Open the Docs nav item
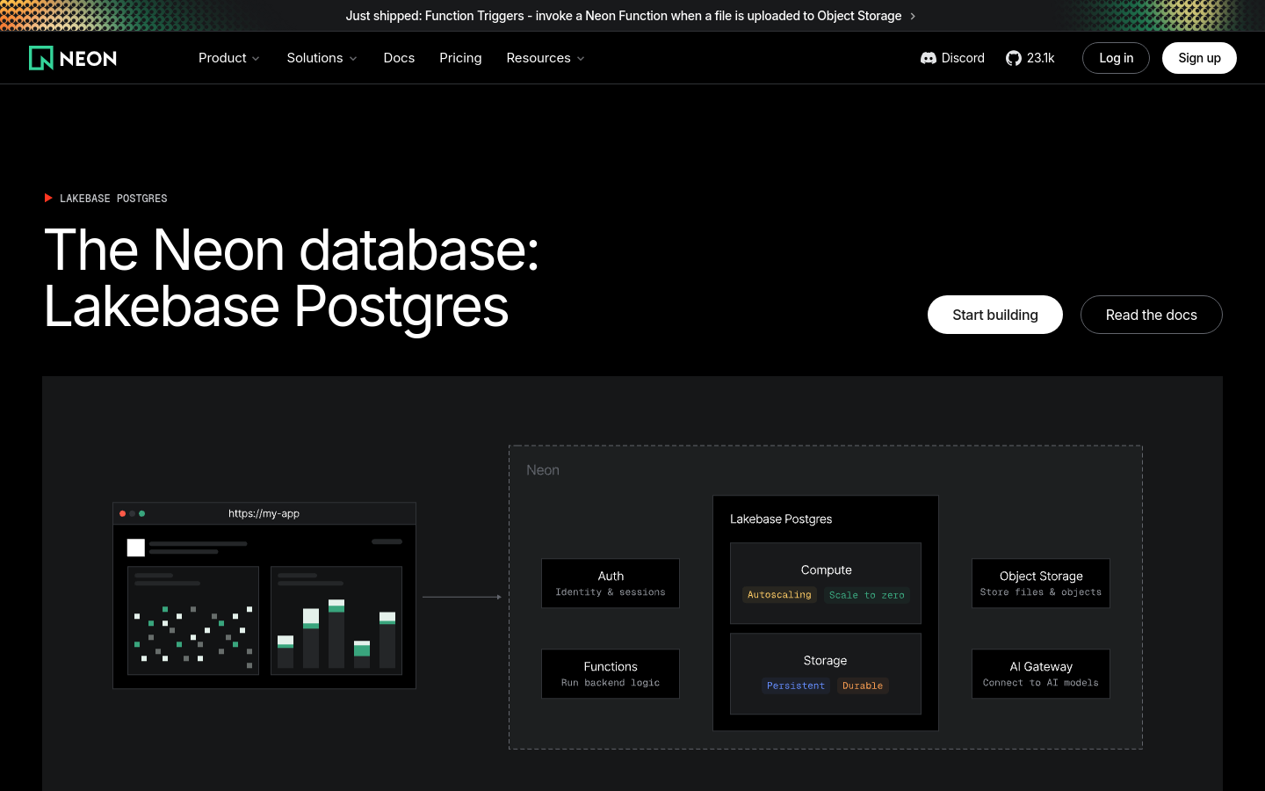This screenshot has width=1265, height=791. point(399,58)
